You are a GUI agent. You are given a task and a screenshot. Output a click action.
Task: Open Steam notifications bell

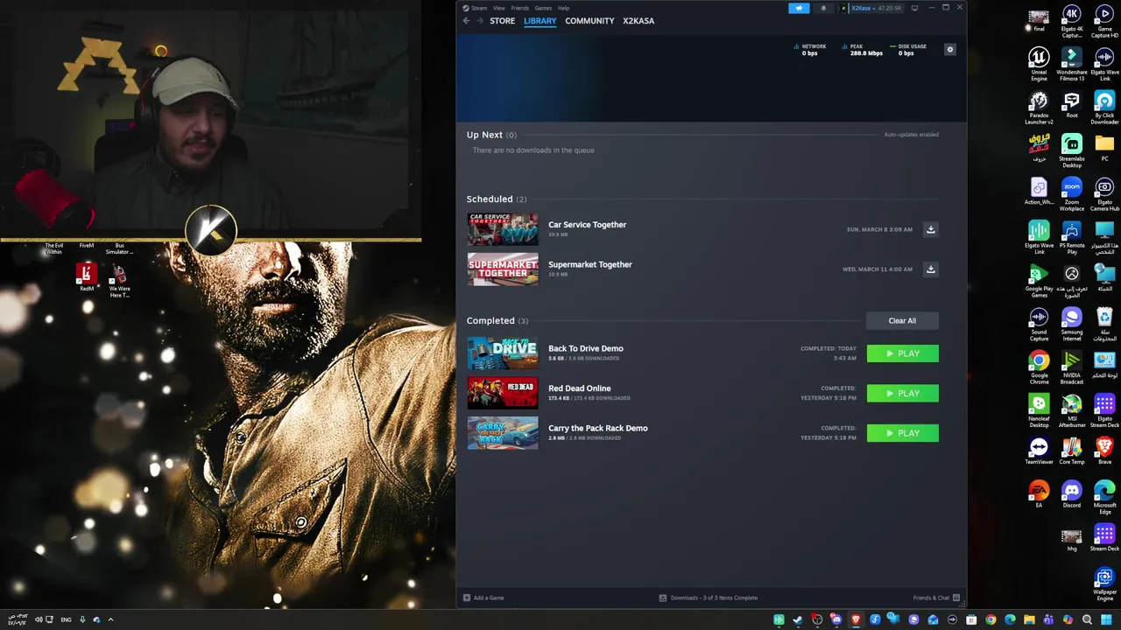pos(823,8)
